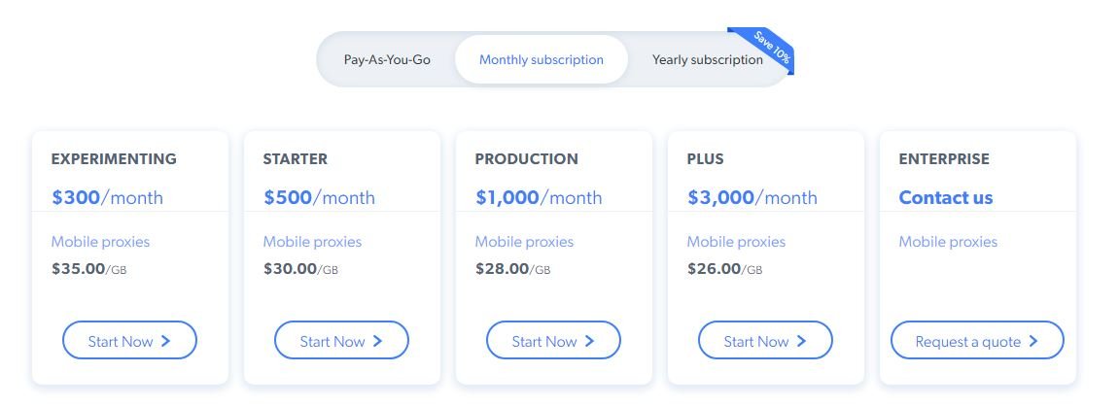This screenshot has width=1119, height=406.
Task: Click the PLUS plan title
Action: coord(705,158)
